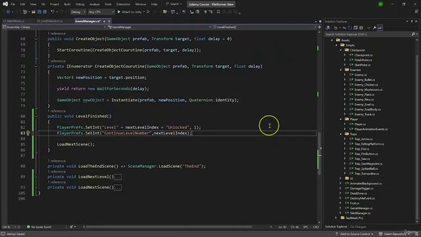Viewport: 421px width, 237px height.
Task: Open the LevelFinished member navigation dropdown
Action: pos(264,27)
